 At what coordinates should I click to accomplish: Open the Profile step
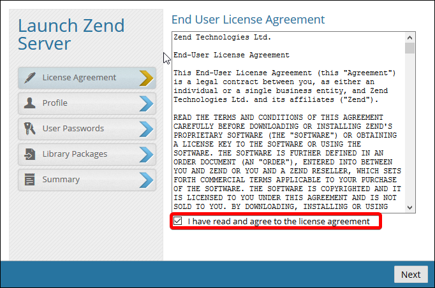click(77, 103)
